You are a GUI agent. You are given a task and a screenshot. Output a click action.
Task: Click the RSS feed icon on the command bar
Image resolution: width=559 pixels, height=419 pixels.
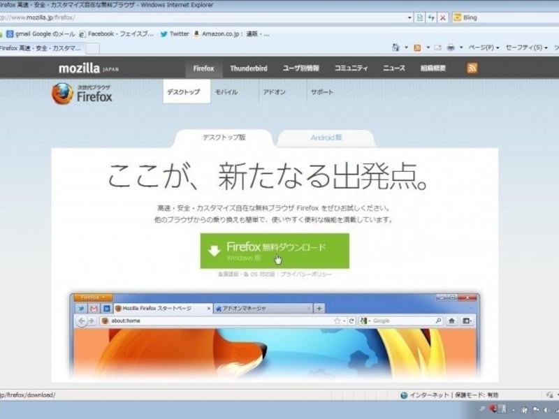(x=416, y=47)
